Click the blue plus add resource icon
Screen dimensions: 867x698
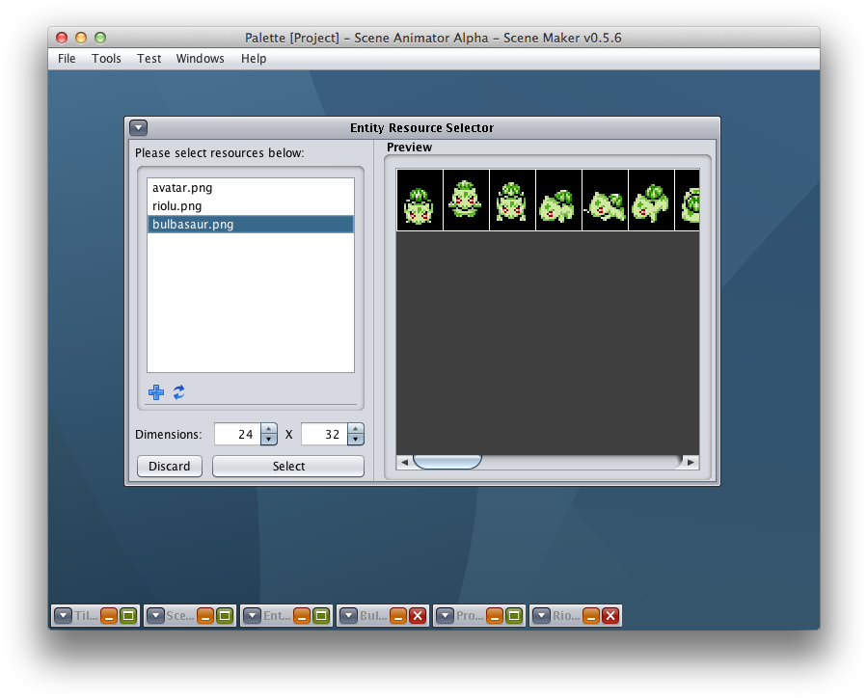(155, 392)
